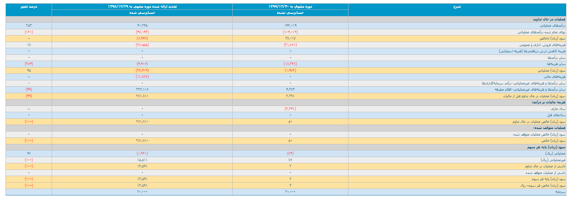
Task: Select value ۴,۳۶۳ in اقلام متفرقه row
Action: click(x=290, y=90)
